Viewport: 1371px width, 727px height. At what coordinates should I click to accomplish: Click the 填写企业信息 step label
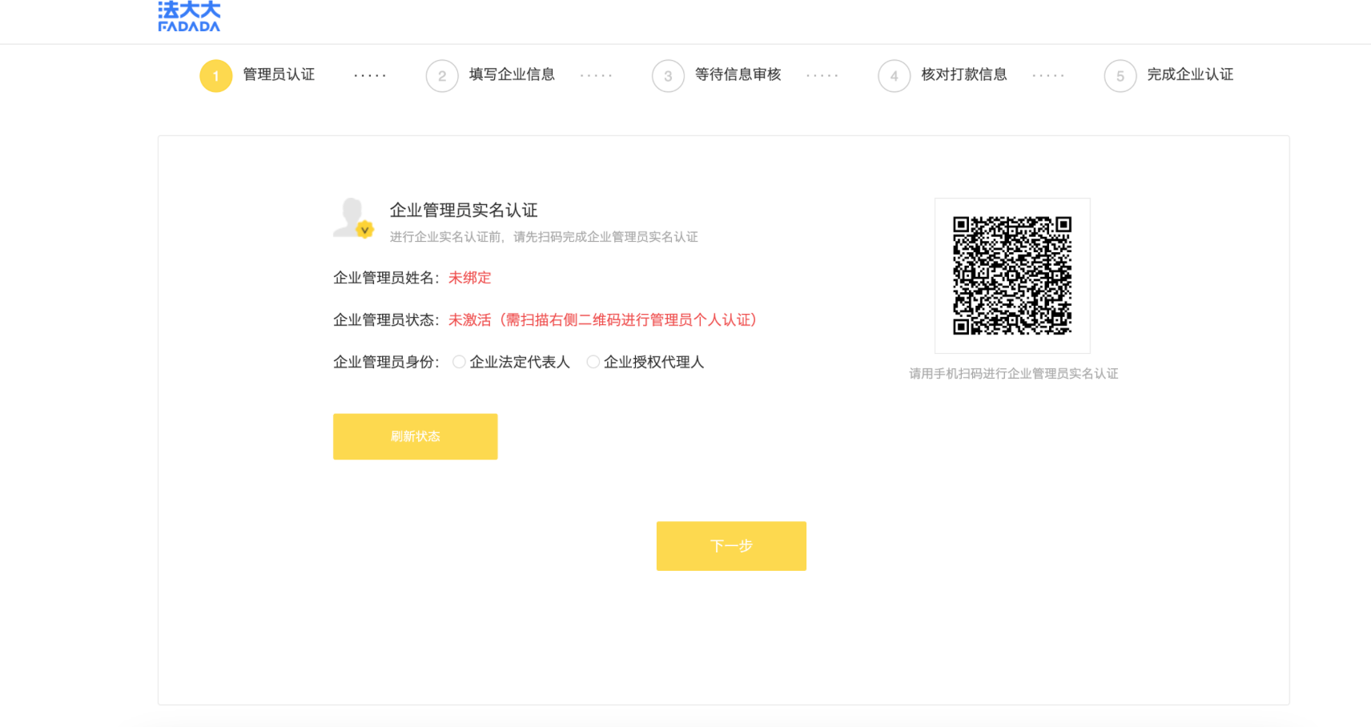pos(512,74)
